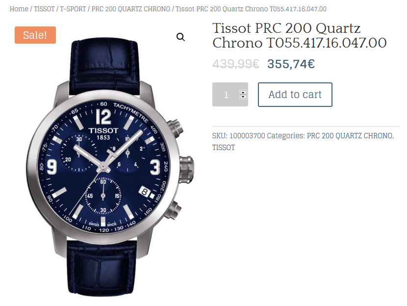Click the product title heading
The image size is (407, 306).
coord(300,35)
